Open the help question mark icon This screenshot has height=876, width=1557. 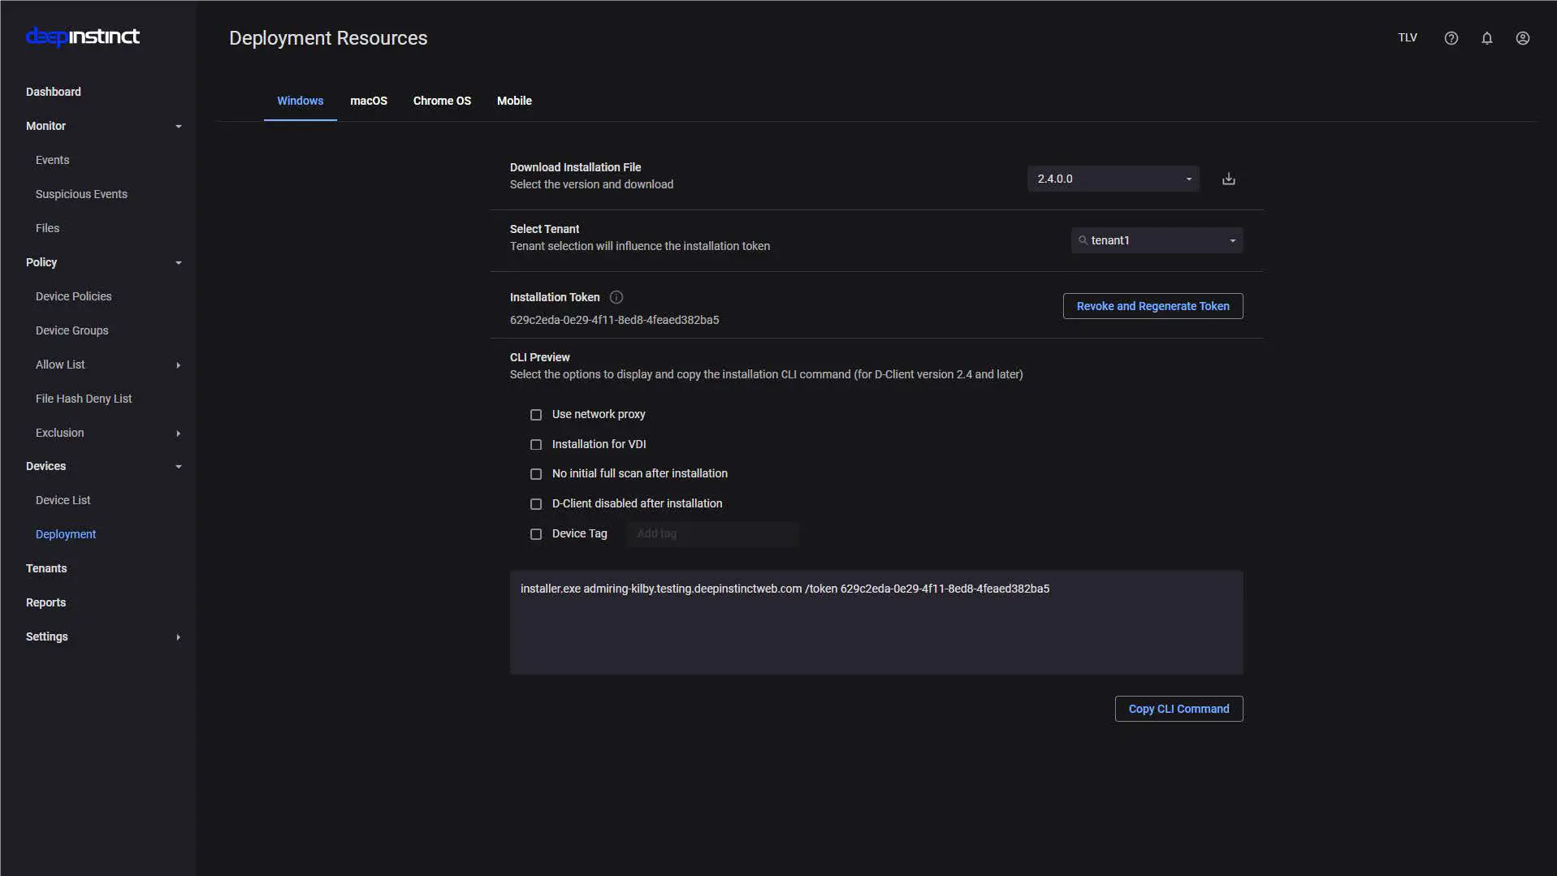(1451, 38)
